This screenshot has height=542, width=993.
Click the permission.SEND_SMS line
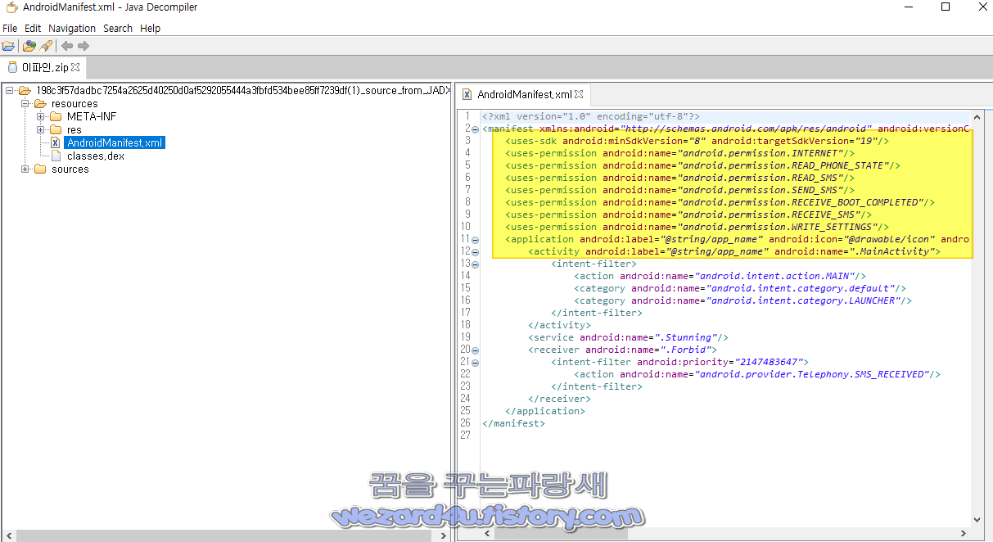tap(680, 190)
